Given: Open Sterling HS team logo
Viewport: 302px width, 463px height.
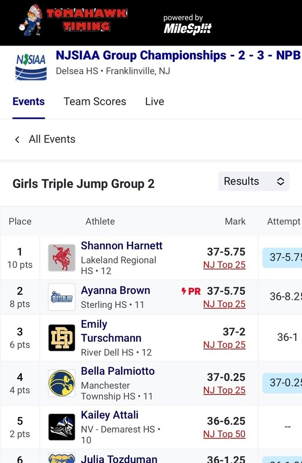Looking at the screenshot, I should (x=62, y=297).
